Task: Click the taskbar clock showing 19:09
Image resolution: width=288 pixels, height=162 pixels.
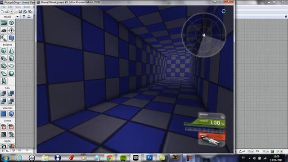Action: pyautogui.click(x=276, y=158)
